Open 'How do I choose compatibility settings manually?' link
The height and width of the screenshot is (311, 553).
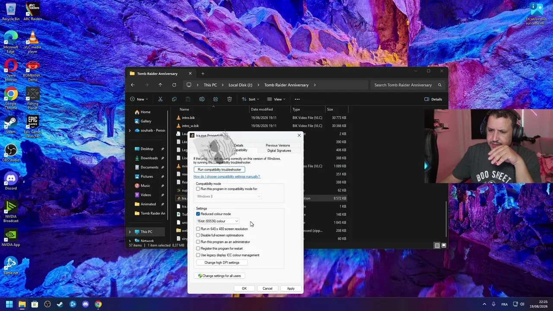227,177
